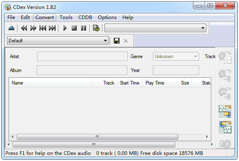Minimize the CDex window
Viewport: 239px width, 161px height.
click(x=199, y=6)
